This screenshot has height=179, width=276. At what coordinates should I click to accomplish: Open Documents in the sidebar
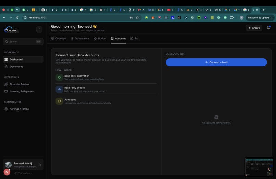pyautogui.click(x=23, y=67)
